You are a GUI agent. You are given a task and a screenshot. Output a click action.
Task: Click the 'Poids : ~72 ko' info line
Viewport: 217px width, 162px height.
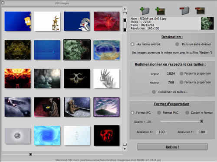tap(141, 22)
